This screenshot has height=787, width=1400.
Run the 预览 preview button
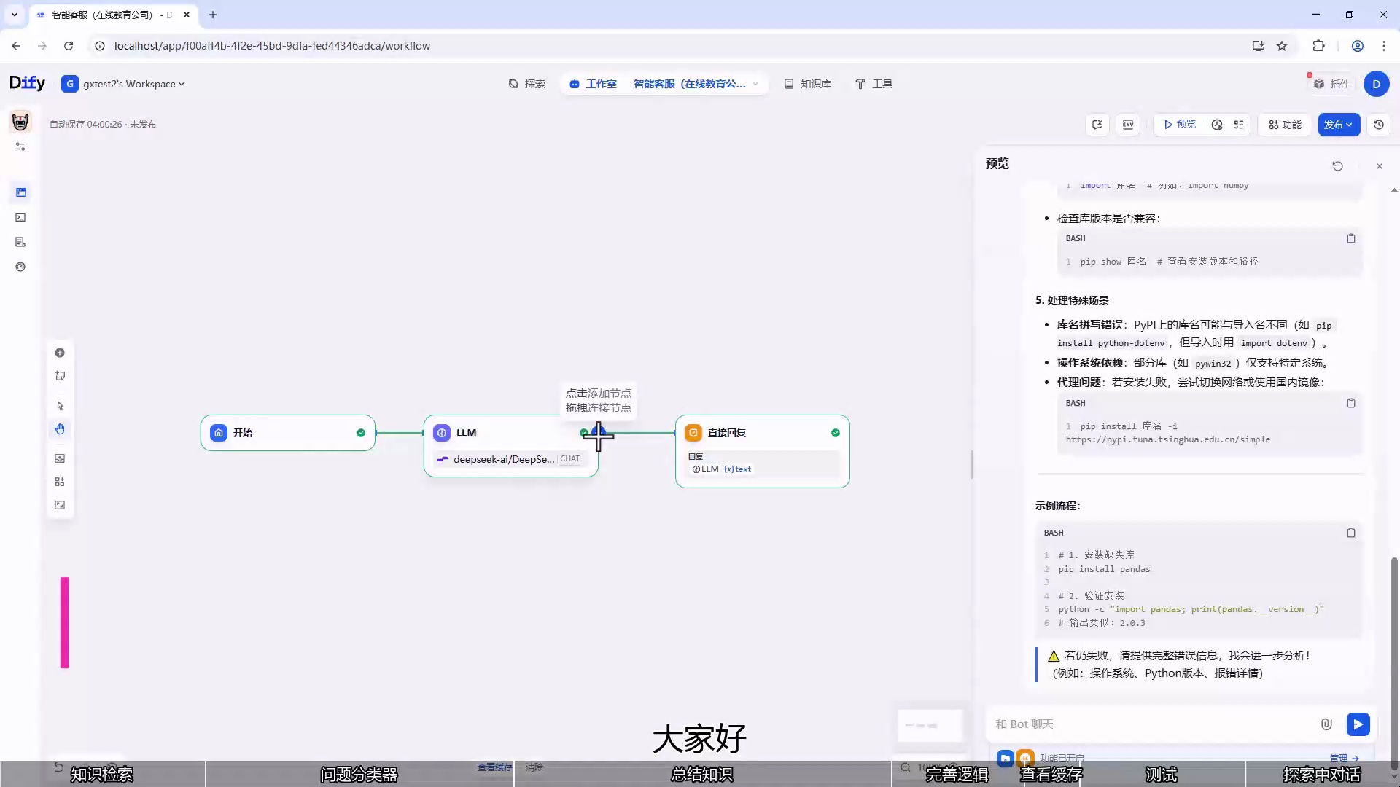[1180, 125]
